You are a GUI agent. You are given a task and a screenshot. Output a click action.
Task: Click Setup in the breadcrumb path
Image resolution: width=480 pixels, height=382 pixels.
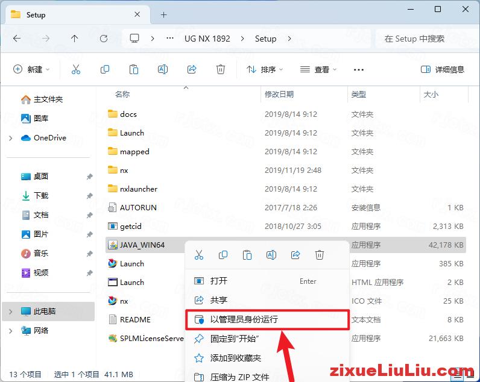coord(266,39)
